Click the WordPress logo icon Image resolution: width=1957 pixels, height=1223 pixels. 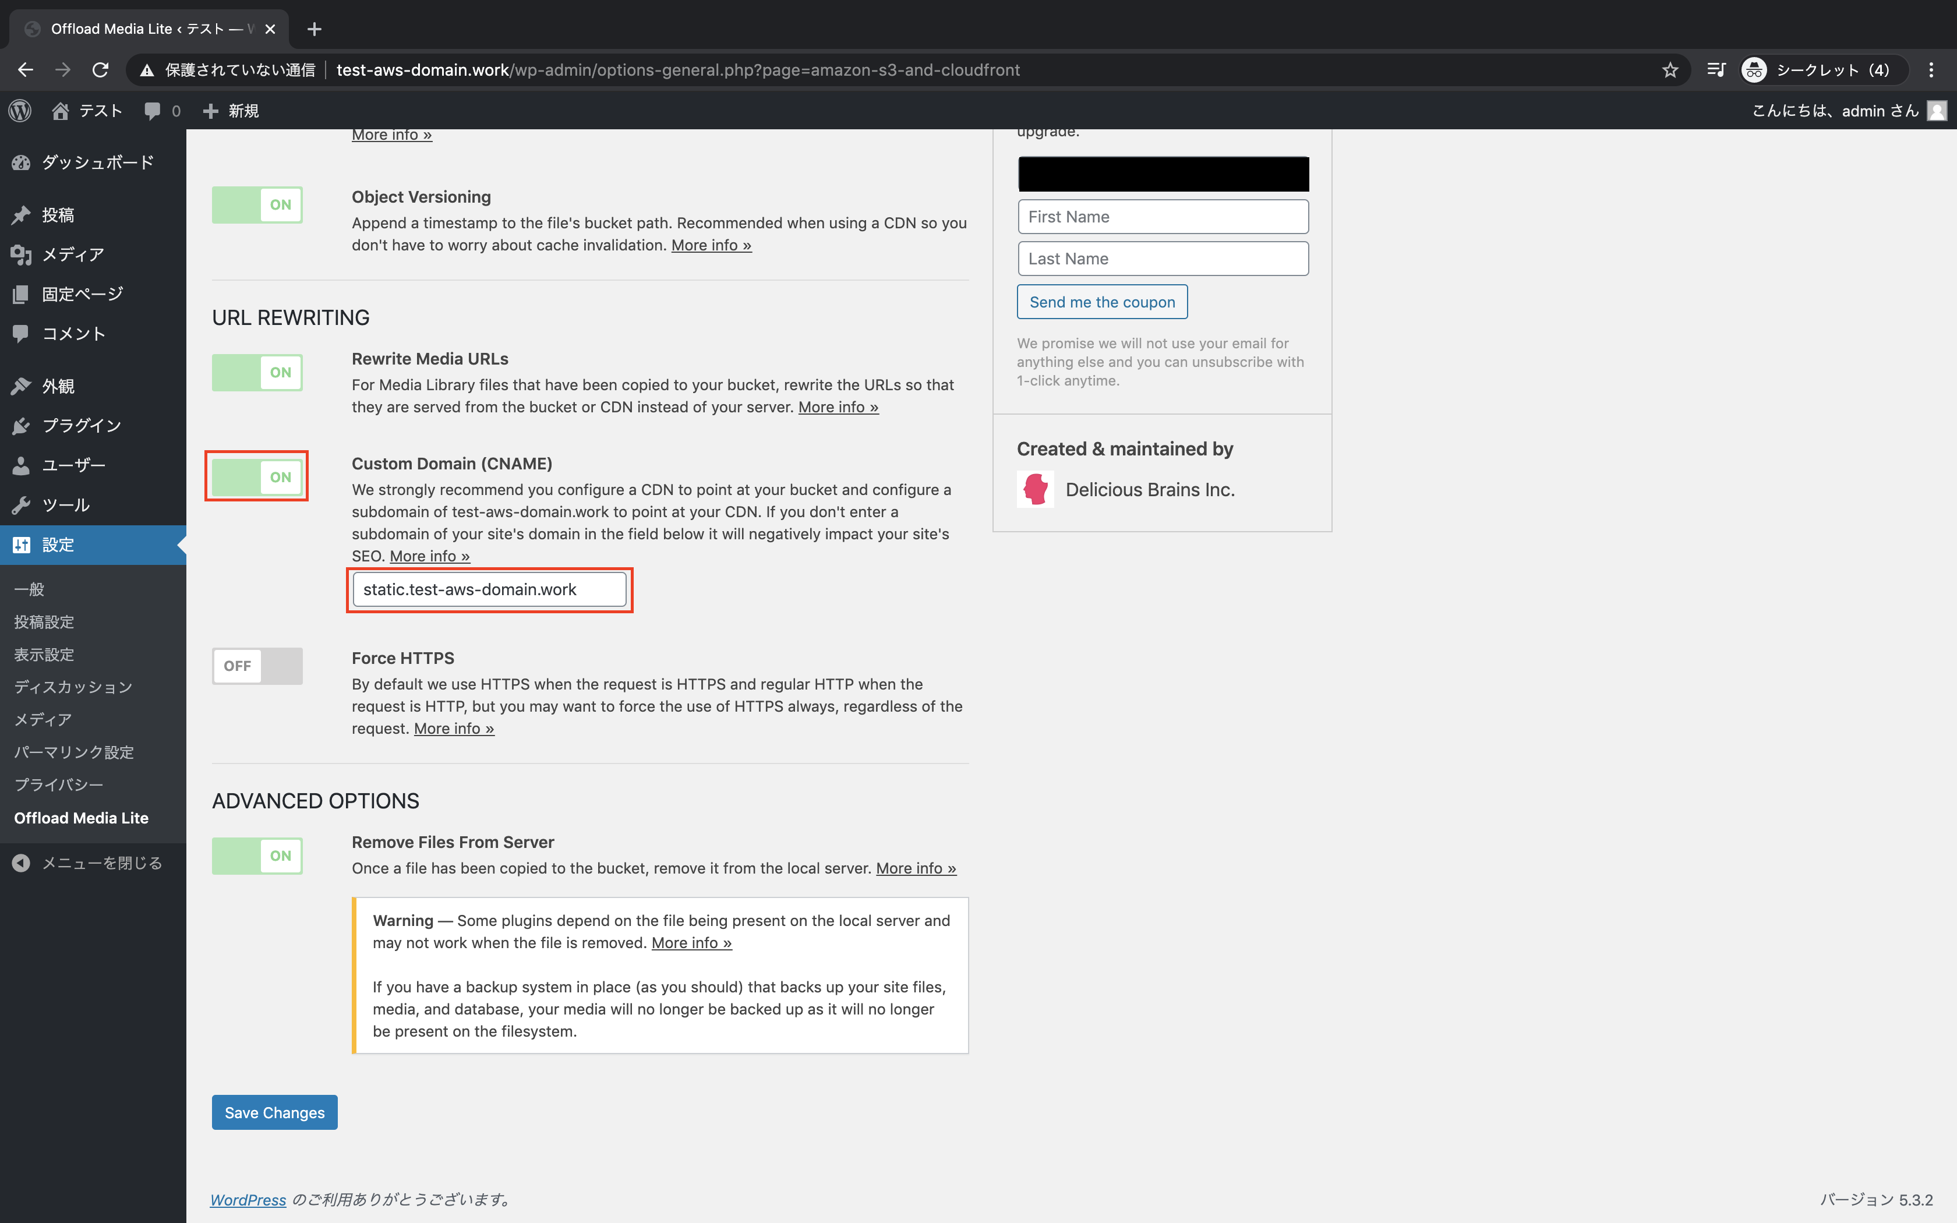(x=20, y=111)
